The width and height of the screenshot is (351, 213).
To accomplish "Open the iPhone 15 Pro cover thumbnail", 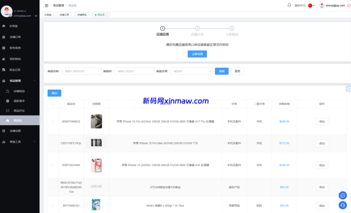I will pos(96,121).
